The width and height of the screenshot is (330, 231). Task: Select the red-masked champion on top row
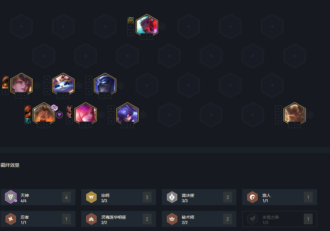147,25
